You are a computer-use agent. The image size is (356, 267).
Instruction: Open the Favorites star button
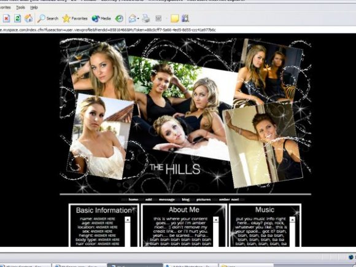pos(75,18)
